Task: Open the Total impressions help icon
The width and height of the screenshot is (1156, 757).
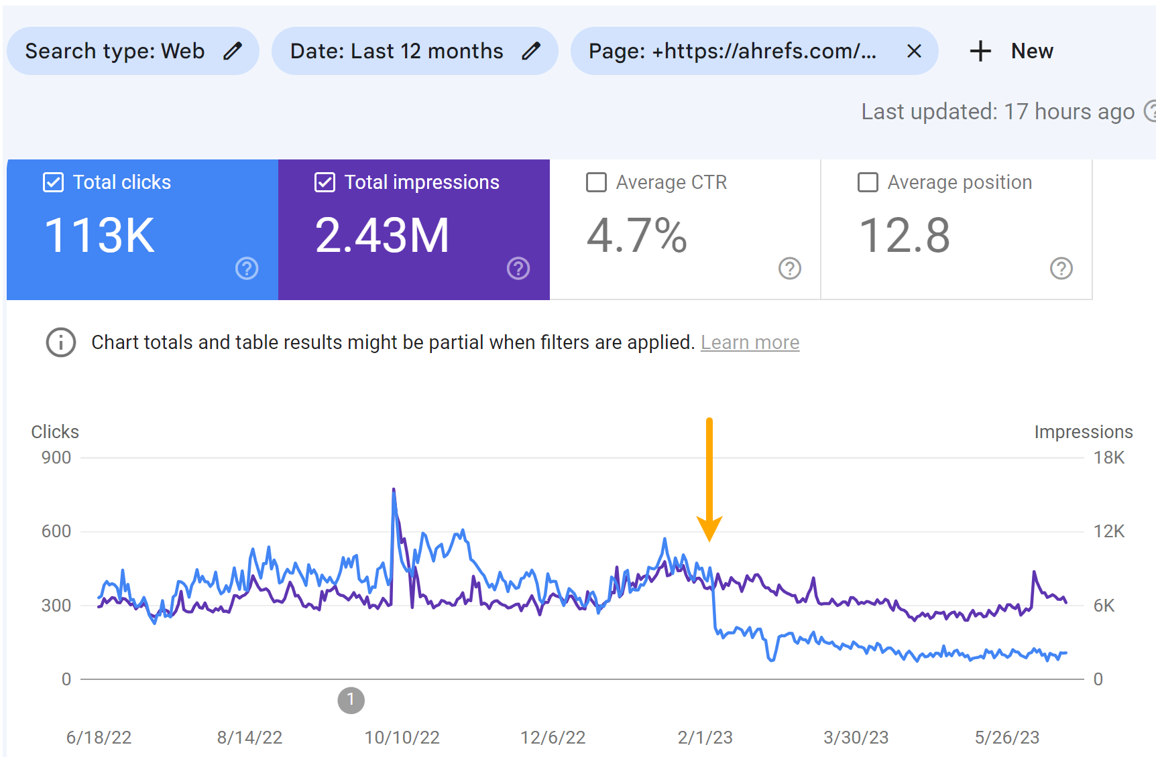Action: click(x=518, y=269)
